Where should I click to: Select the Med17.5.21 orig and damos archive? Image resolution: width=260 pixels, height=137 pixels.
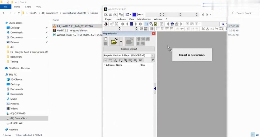(x=72, y=30)
